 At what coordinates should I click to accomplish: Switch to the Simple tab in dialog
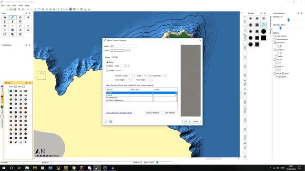tap(107, 57)
